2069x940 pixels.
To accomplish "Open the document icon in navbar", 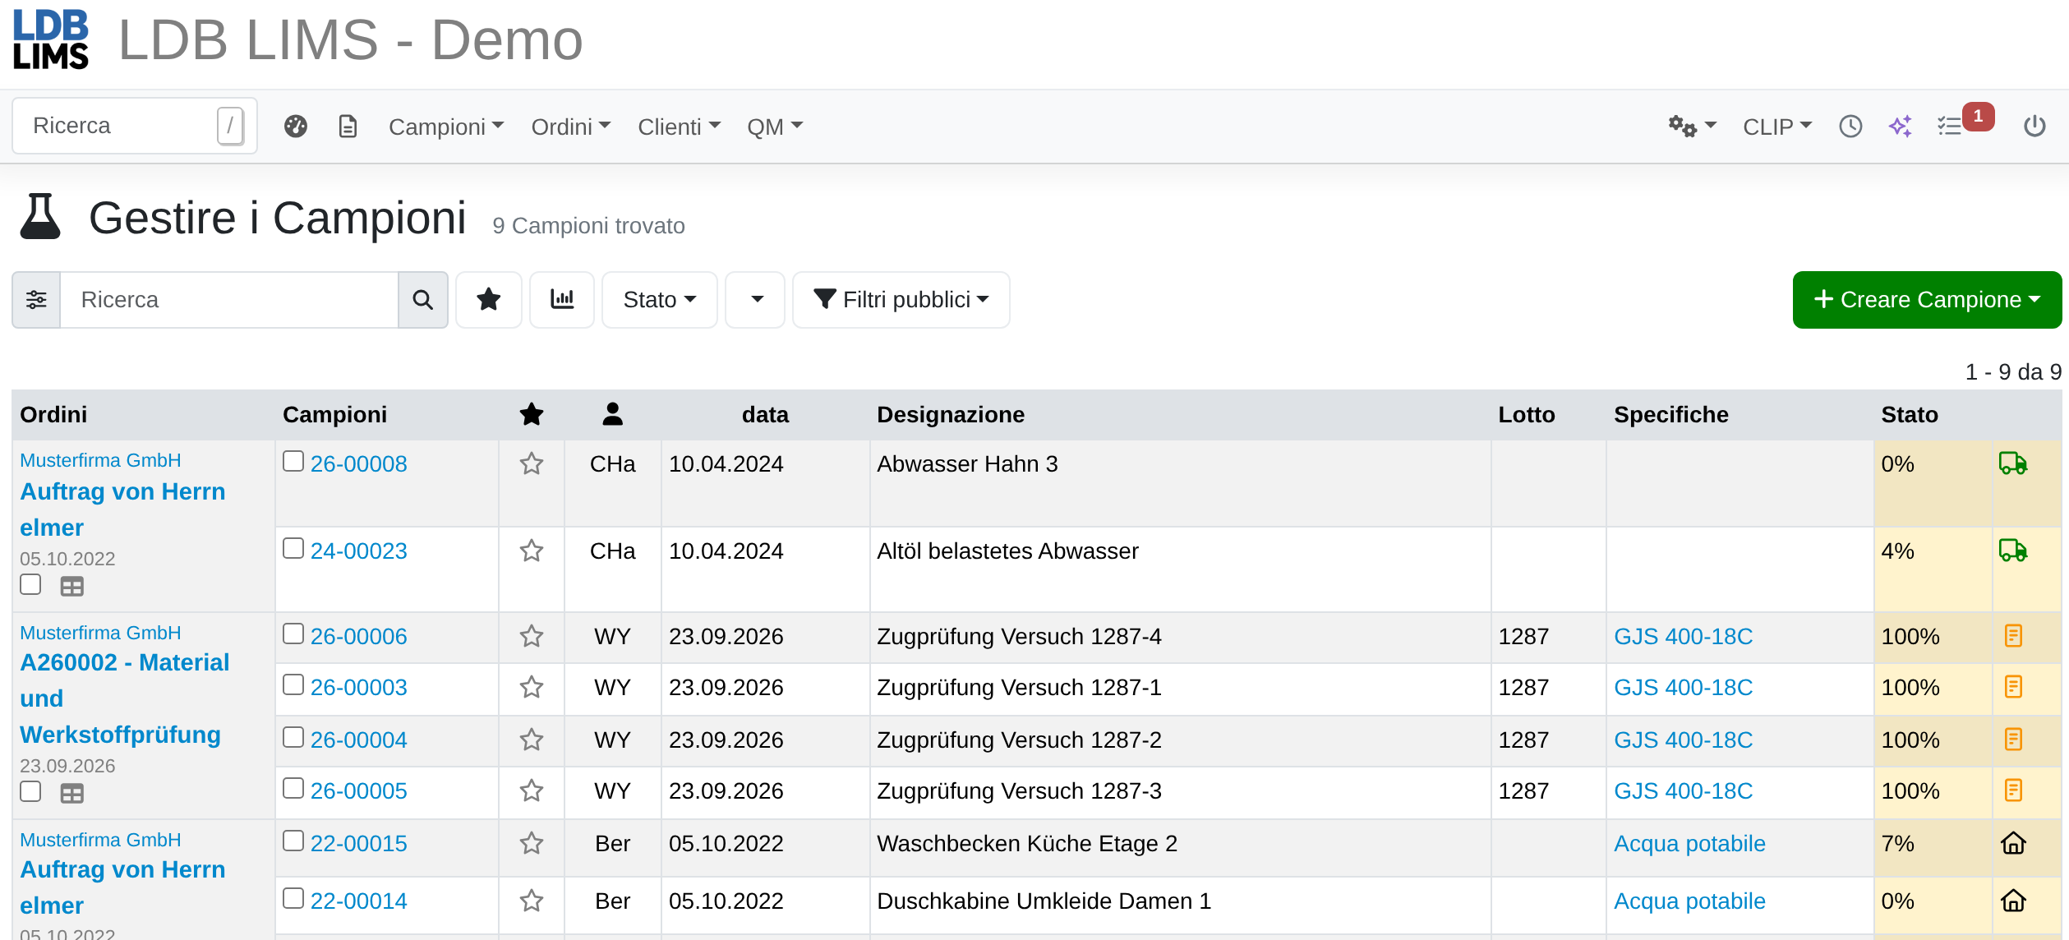I will tap(348, 127).
